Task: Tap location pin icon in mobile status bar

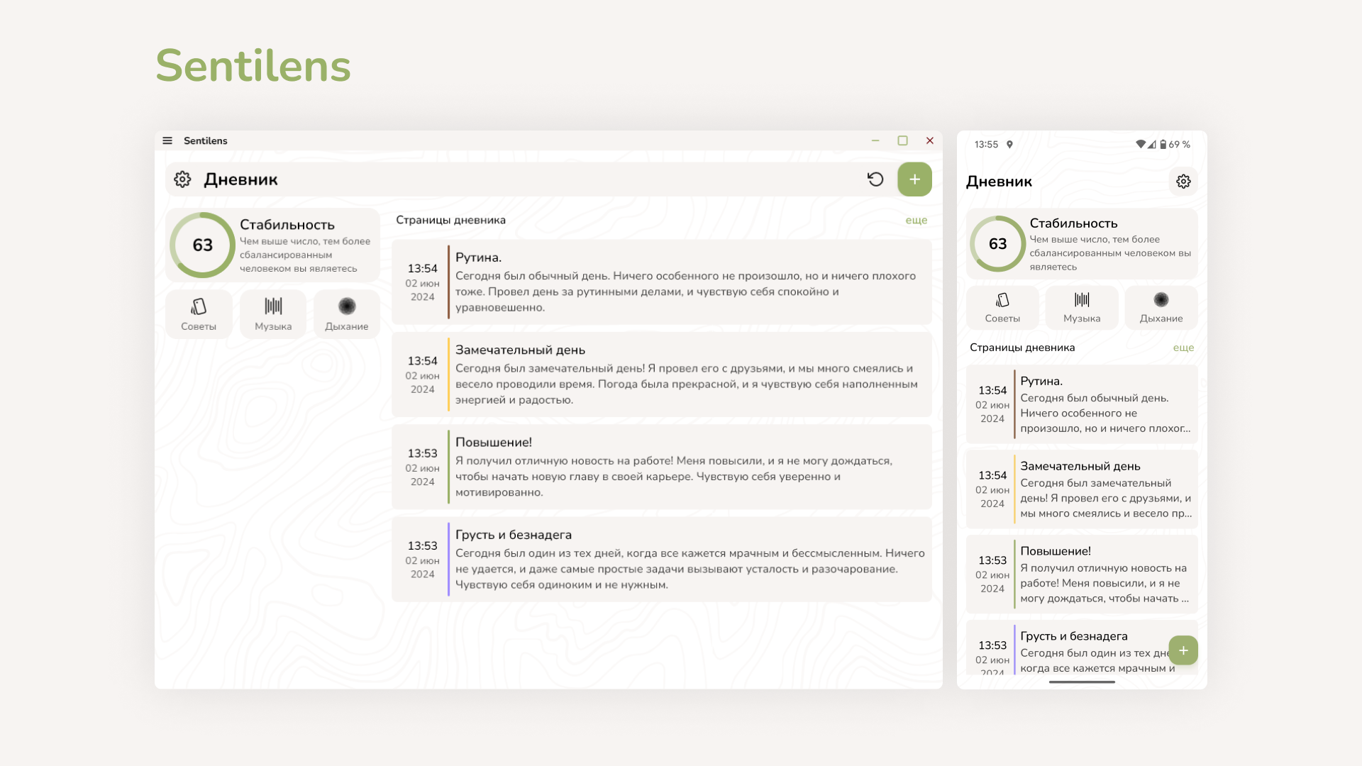Action: click(x=1009, y=144)
